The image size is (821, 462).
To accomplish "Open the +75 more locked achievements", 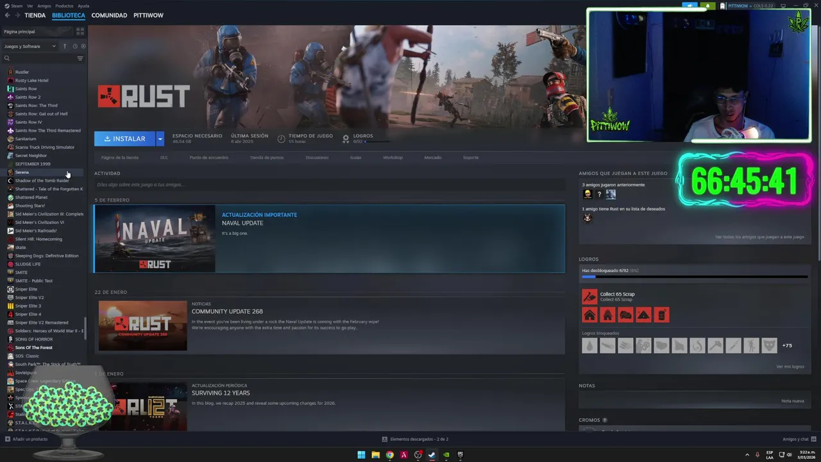I will point(787,346).
